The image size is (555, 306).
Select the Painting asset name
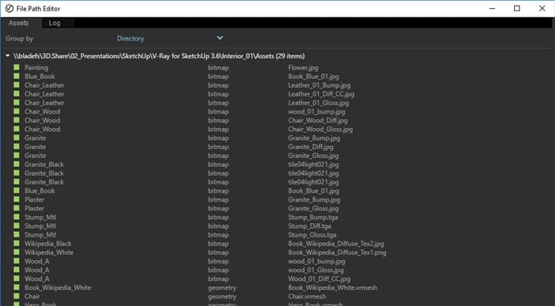[36, 68]
